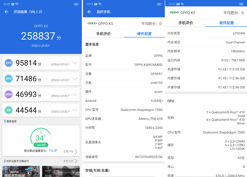This screenshot has width=247, height=177.
Task: Tap the 缓存 L2/L3 cache row
Action: [206, 145]
